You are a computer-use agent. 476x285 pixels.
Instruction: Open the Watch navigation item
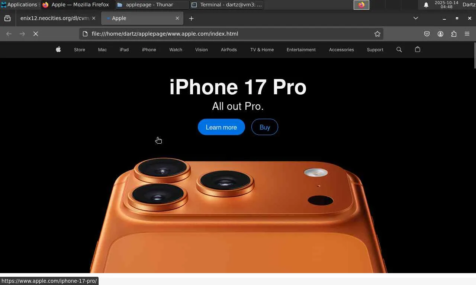[x=176, y=50]
